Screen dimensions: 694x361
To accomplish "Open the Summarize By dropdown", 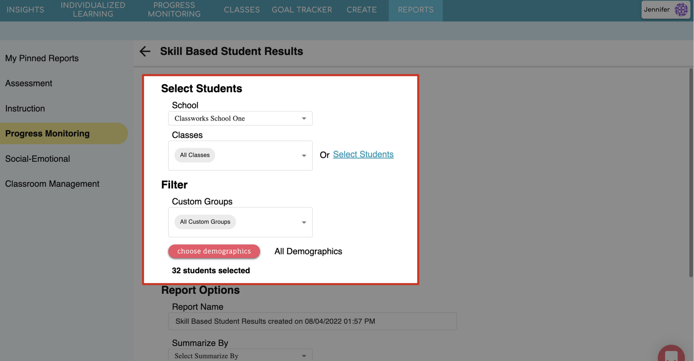I will coord(240,356).
